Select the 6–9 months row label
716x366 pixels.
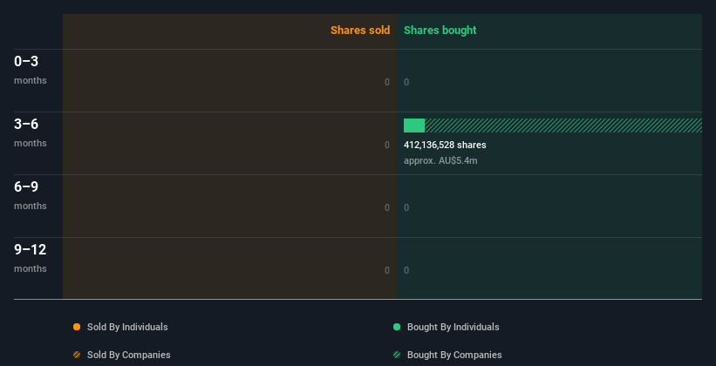(31, 195)
